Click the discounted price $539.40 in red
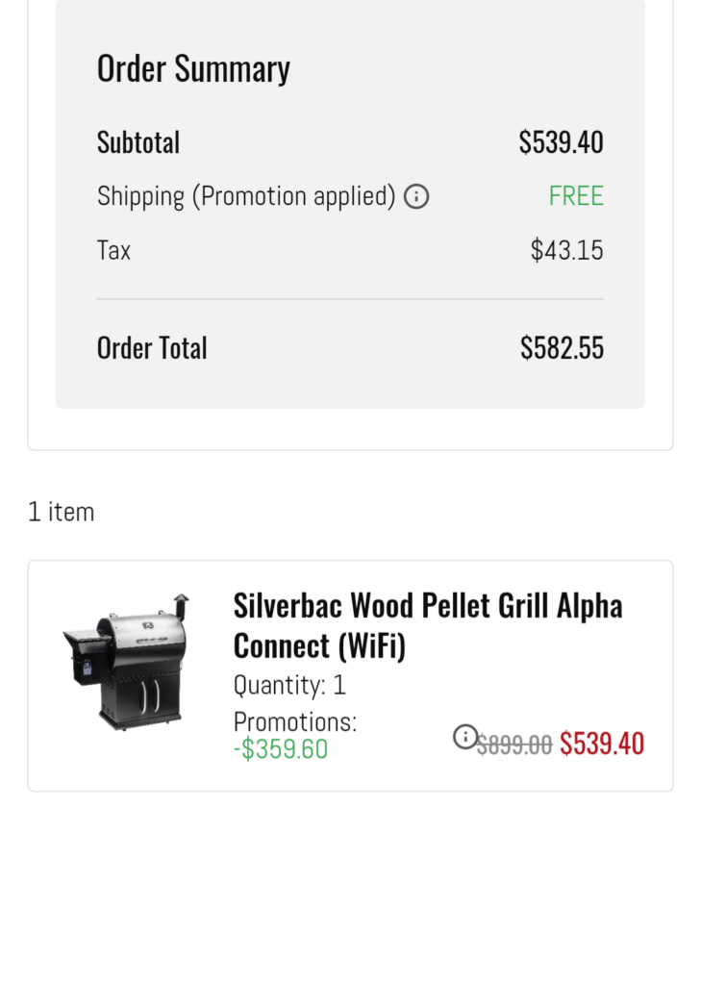 point(602,743)
